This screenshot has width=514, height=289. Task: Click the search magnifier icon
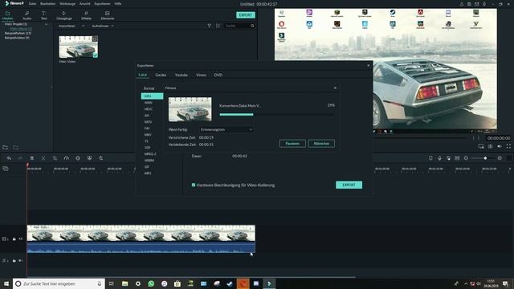[x=252, y=26]
